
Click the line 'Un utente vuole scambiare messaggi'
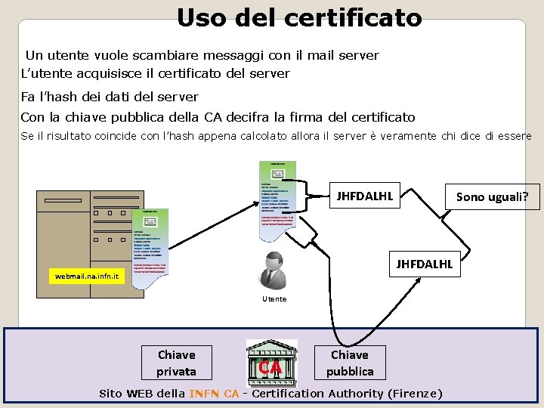(x=202, y=55)
